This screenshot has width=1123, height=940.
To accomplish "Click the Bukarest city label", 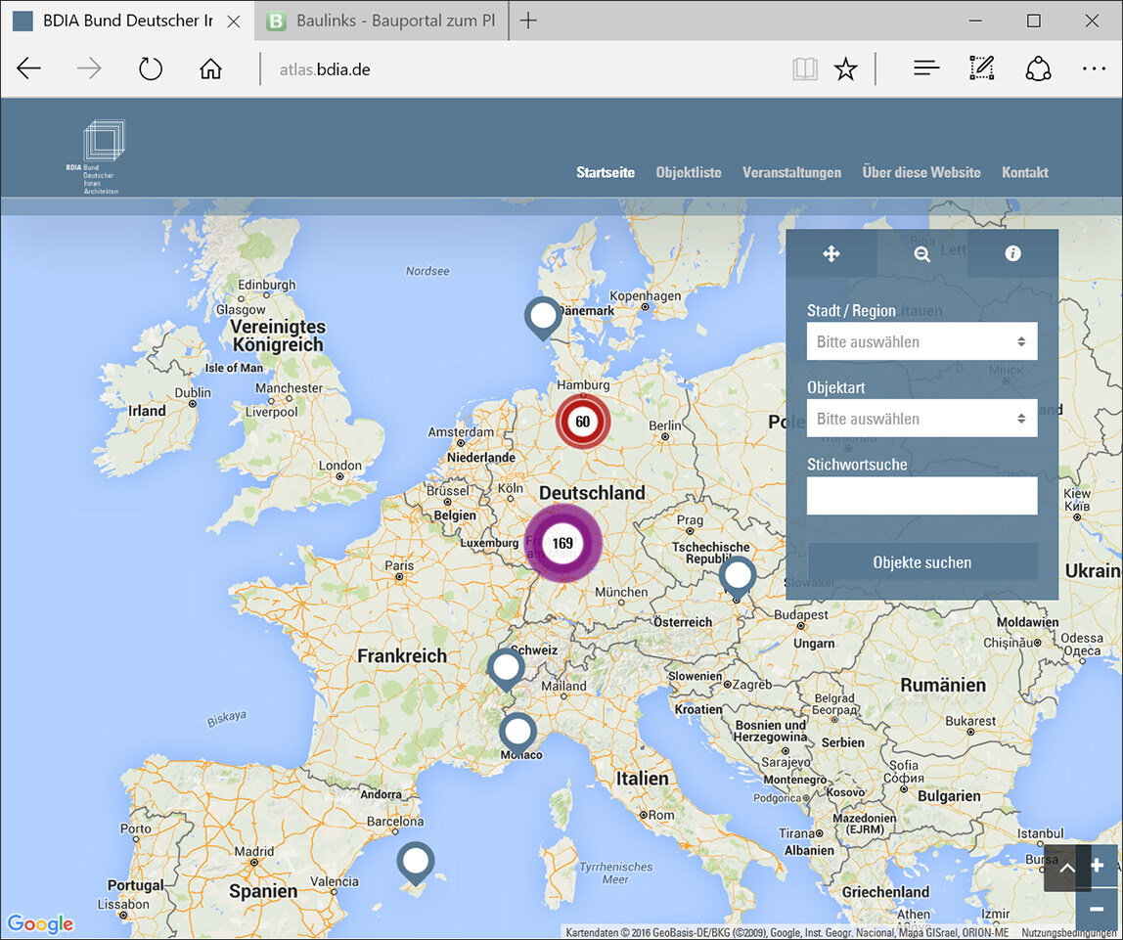I will coord(970,721).
